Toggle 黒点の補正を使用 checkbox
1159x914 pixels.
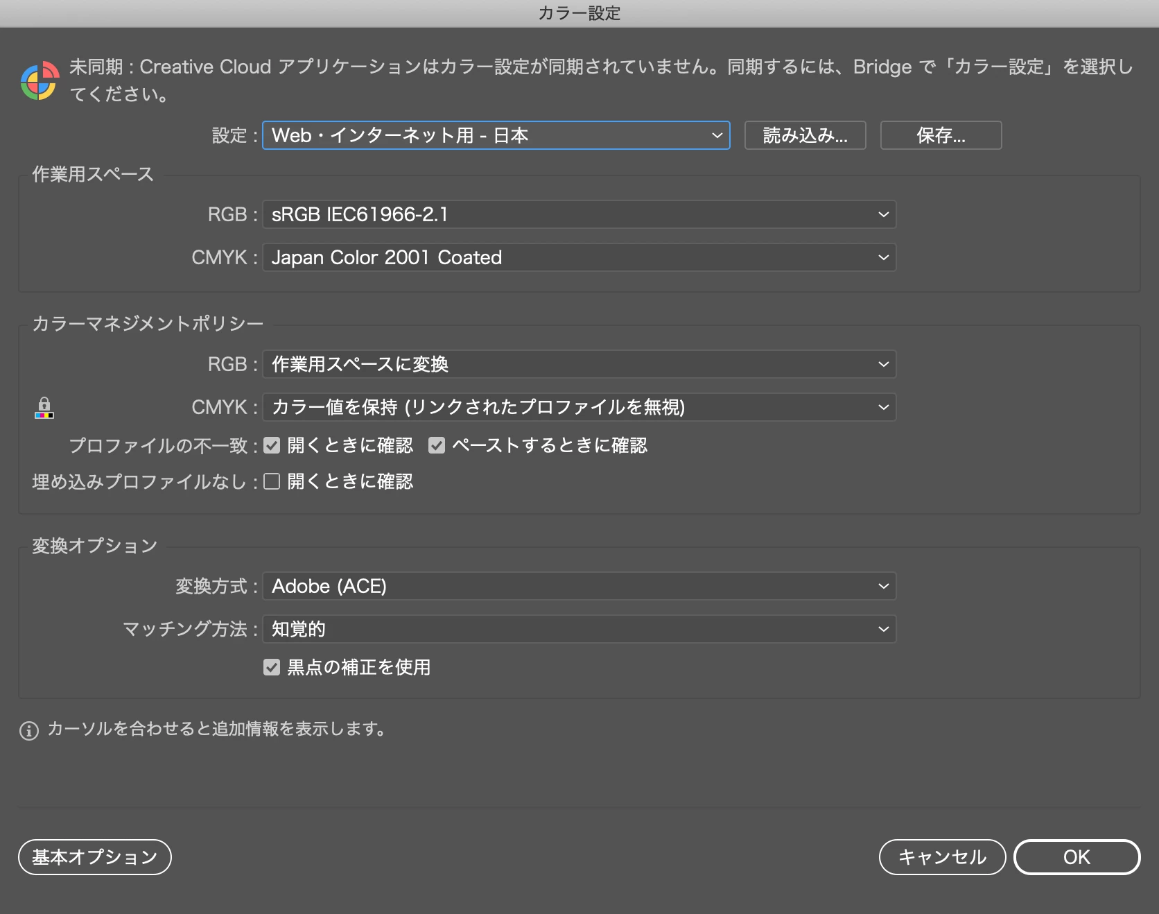click(272, 667)
